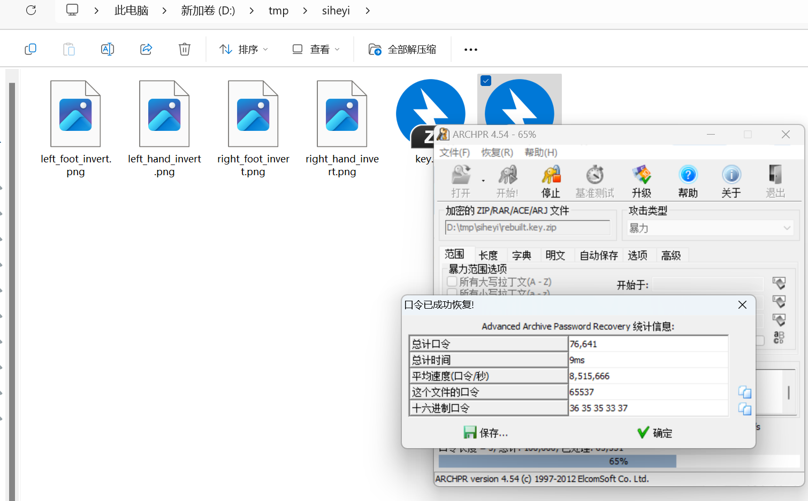Screen dimensions: 808x501
Task: Expand chevron after siheyi breadcrumb
Action: (368, 11)
